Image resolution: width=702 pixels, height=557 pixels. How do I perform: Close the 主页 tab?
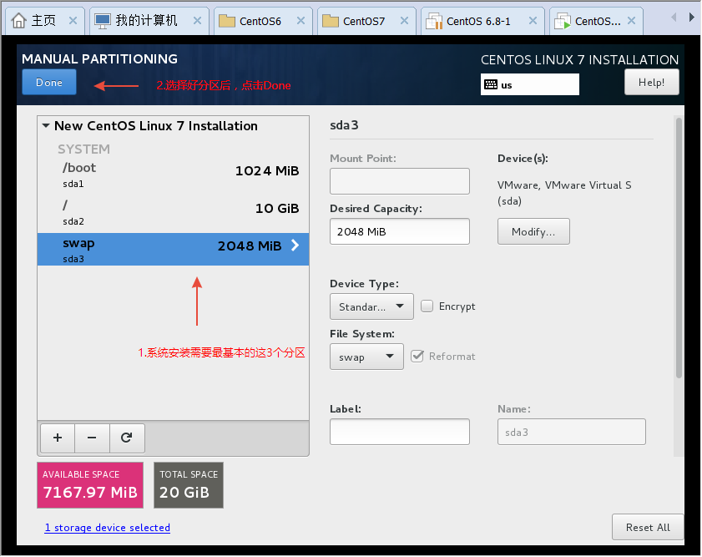click(x=73, y=21)
